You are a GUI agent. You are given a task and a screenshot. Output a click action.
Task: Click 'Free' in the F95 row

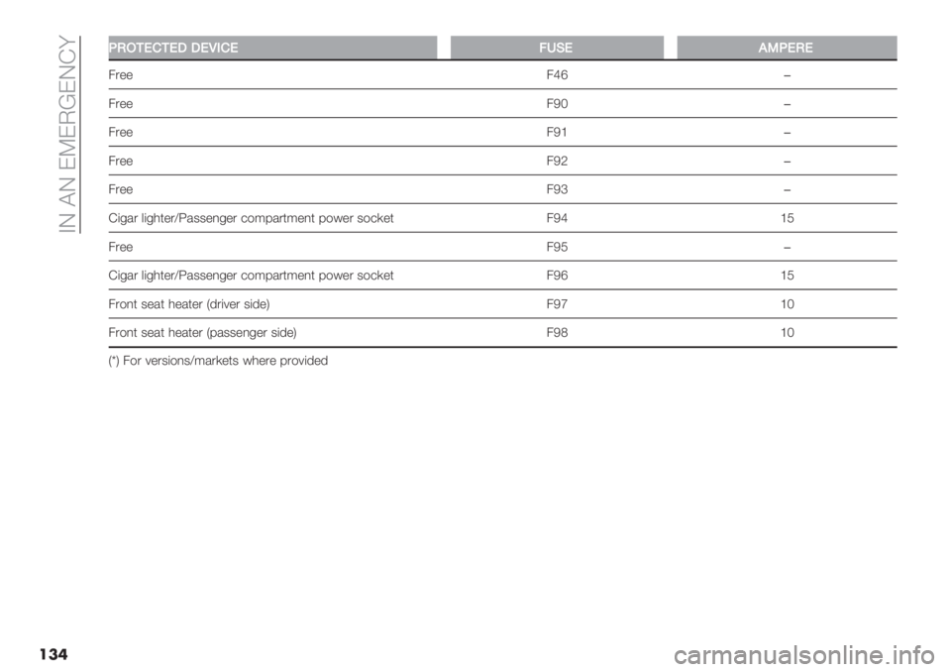pos(121,247)
